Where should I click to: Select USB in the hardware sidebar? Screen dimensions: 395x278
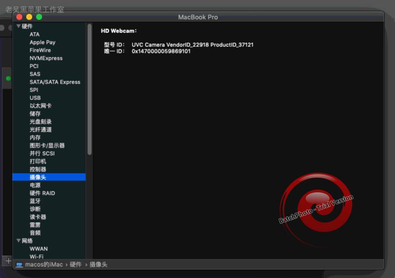point(34,98)
